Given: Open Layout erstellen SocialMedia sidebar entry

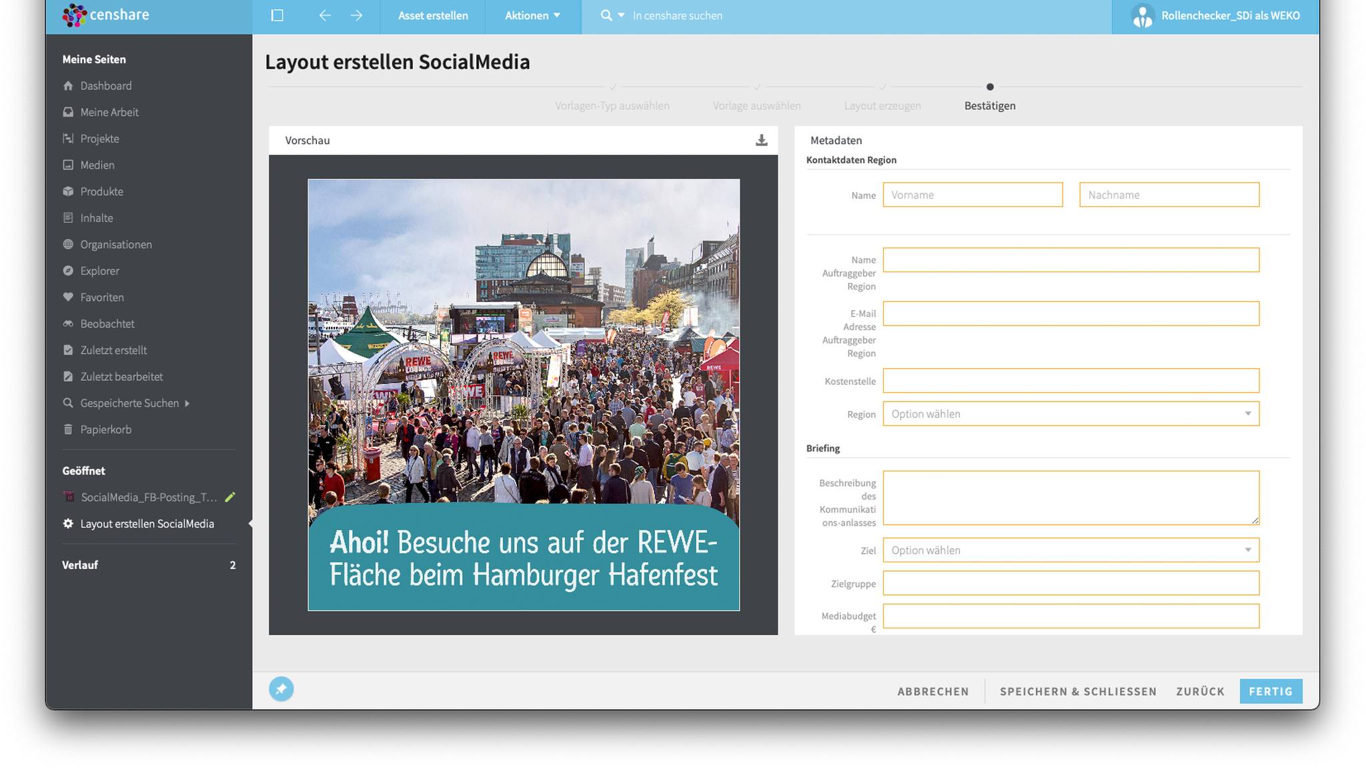Looking at the screenshot, I should [147, 524].
